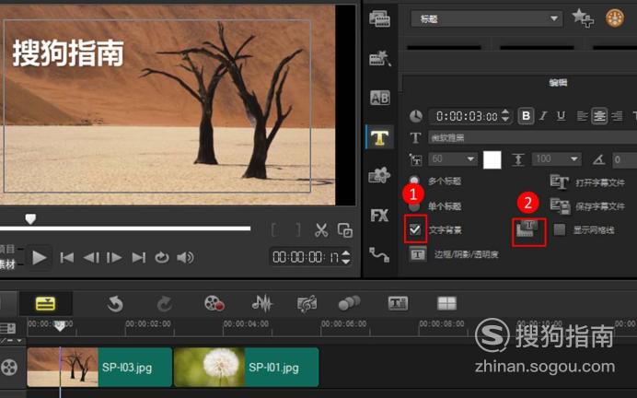The image size is (637, 398).
Task: Align title text left
Action: [582, 116]
